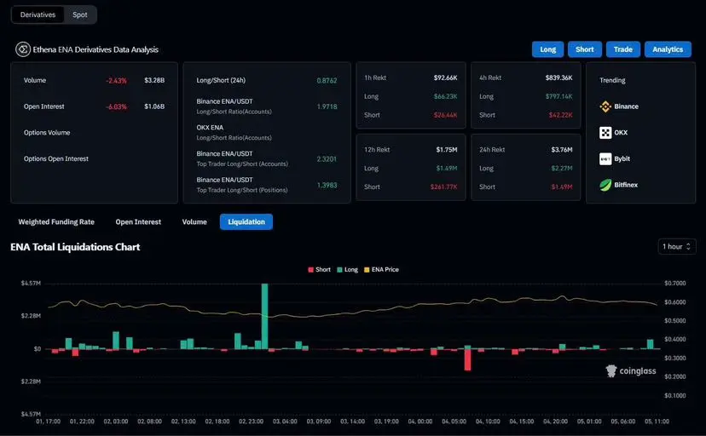Click the Bybit label in Trending
Image resolution: width=706 pixels, height=436 pixels.
[x=622, y=158]
